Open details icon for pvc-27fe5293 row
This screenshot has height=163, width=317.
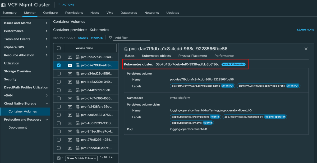(x=70, y=140)
